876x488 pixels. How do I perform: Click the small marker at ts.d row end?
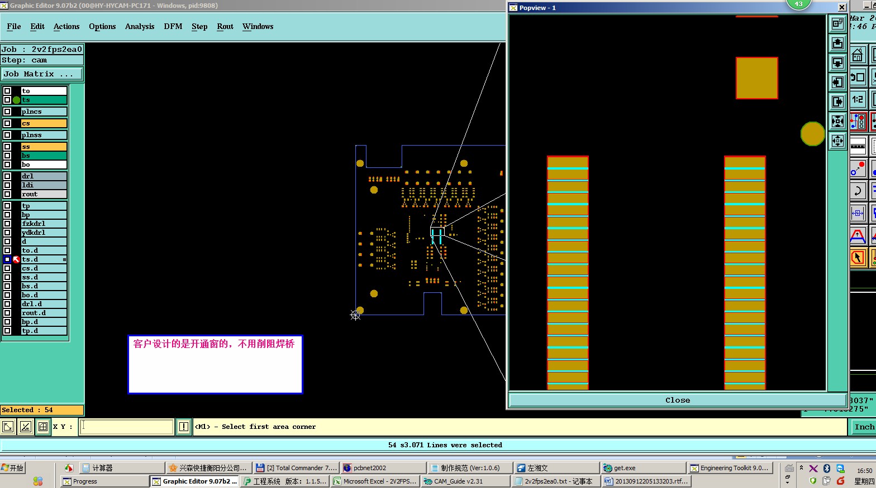click(x=64, y=259)
